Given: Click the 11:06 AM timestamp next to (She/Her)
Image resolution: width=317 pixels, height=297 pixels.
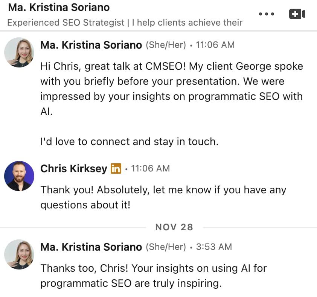Looking at the screenshot, I should click(x=215, y=45).
